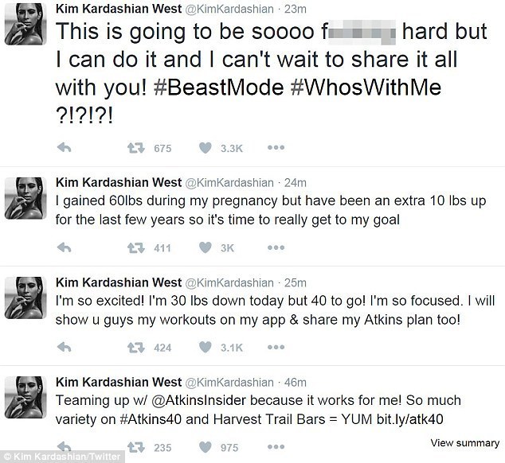The width and height of the screenshot is (505, 463).
Task: Like the 60lbs pregnancy tweet
Action: coord(206,248)
